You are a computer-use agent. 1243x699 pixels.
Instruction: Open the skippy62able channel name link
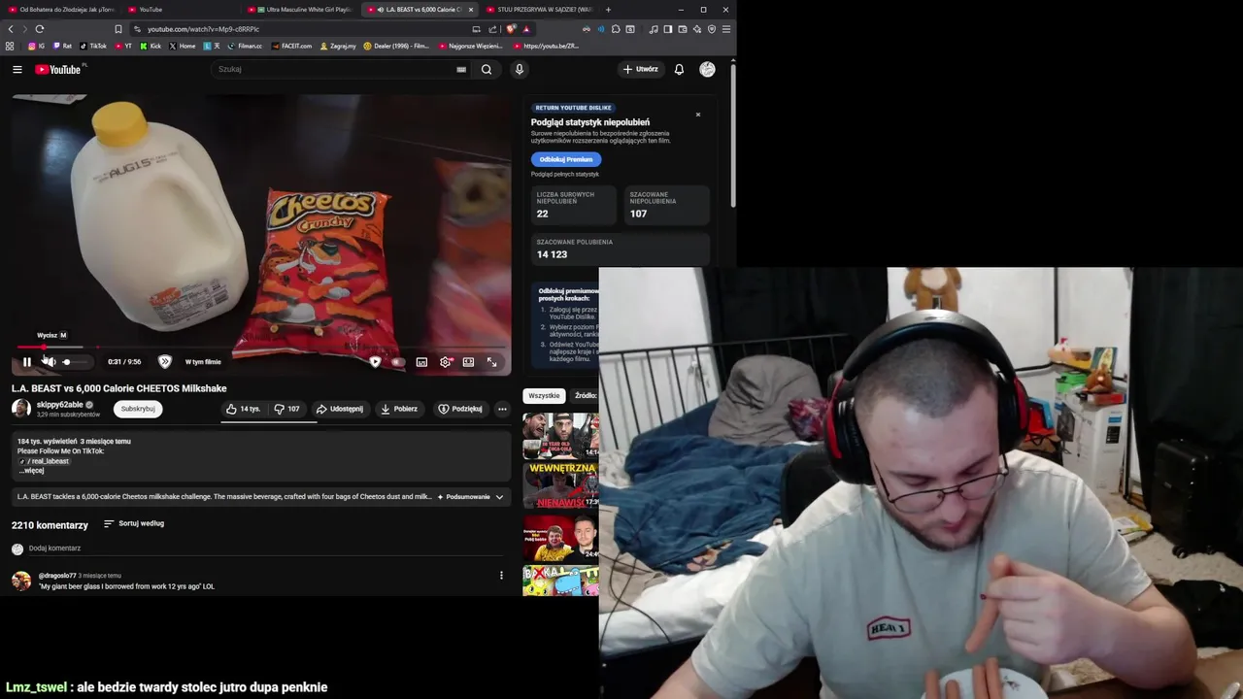point(60,405)
